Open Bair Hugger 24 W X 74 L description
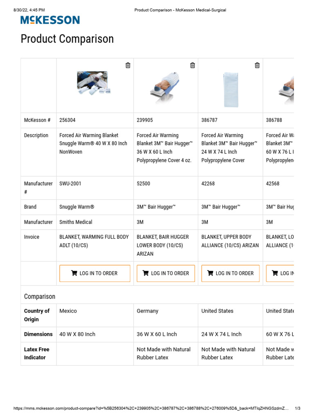314x419 pixels. [229, 148]
